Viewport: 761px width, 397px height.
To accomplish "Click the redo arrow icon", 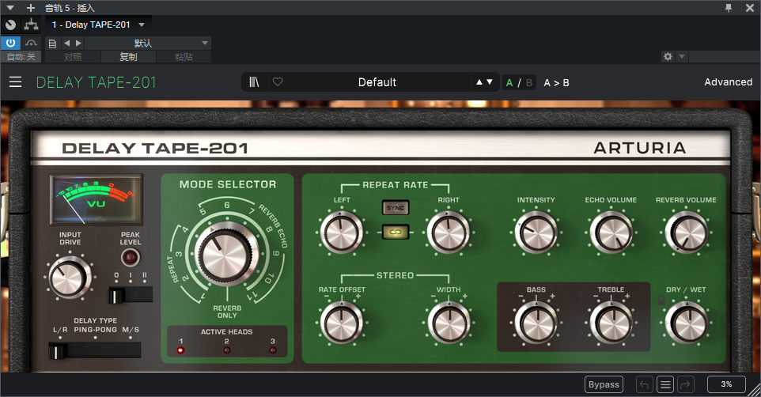I will (685, 385).
